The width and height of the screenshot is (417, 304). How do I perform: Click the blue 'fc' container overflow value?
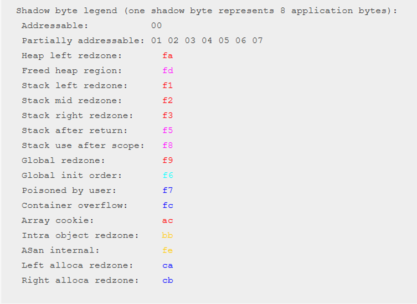168,205
